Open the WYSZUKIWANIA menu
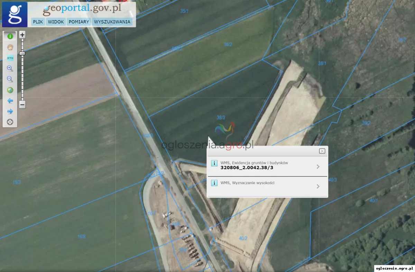The width and height of the screenshot is (415, 272). 112,22
